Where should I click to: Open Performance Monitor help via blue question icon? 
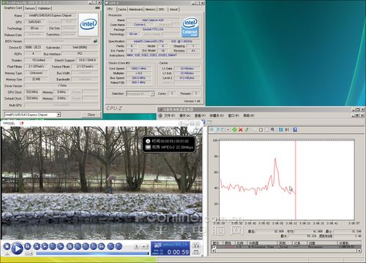tap(295, 130)
